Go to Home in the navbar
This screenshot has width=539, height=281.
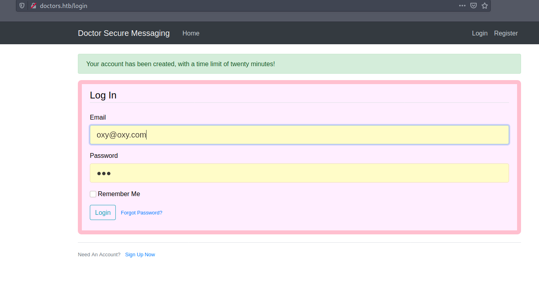(x=191, y=33)
